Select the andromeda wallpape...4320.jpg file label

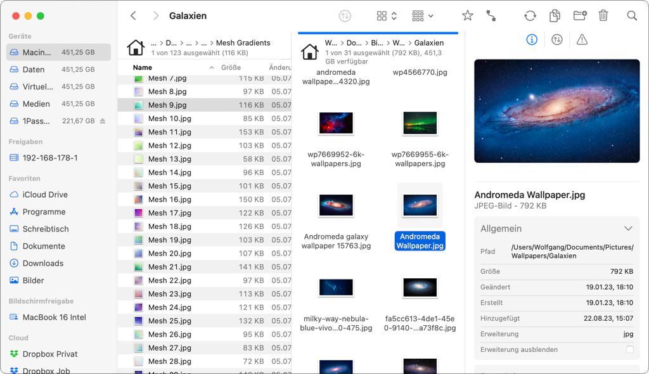tap(336, 77)
